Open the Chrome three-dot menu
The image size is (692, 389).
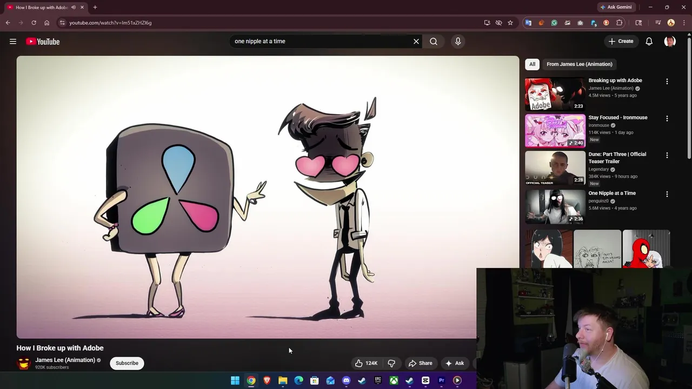(x=683, y=23)
